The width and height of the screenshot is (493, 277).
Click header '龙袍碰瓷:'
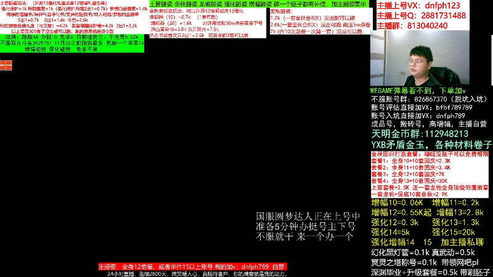pos(282,11)
